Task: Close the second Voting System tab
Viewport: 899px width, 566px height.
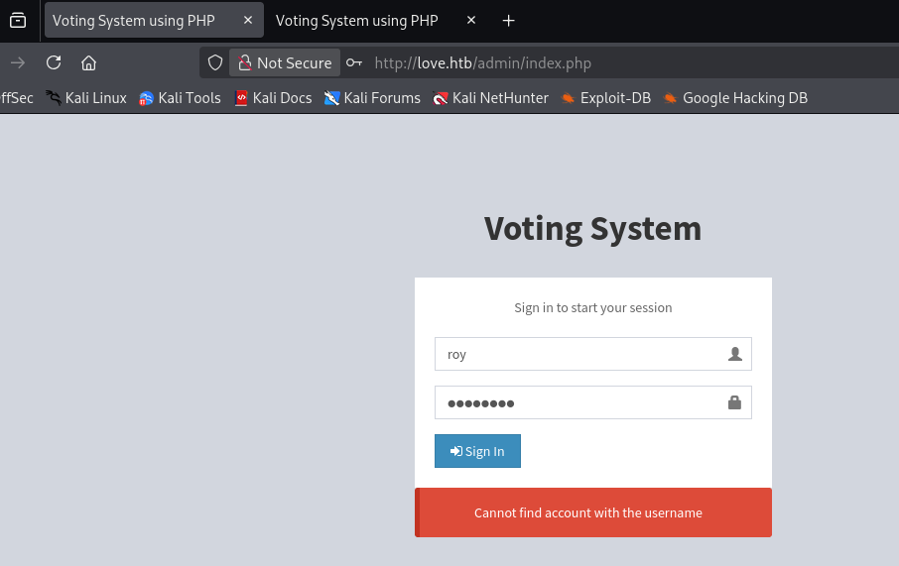Action: [x=470, y=20]
